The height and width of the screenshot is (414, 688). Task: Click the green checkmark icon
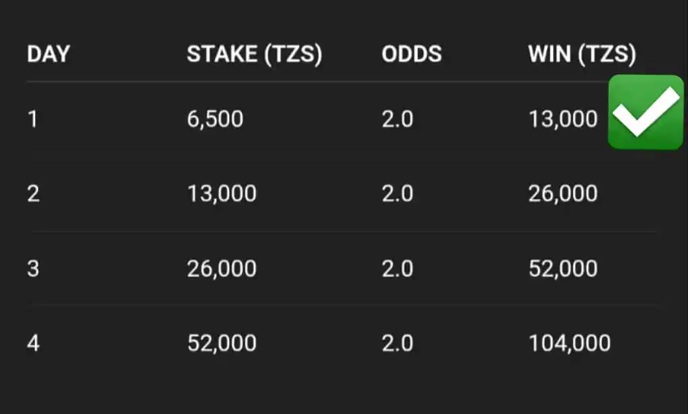coord(646,112)
